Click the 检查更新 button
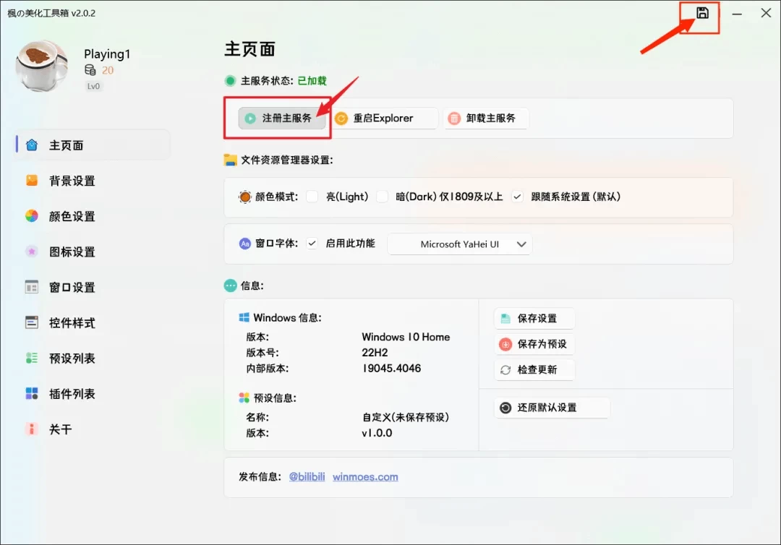This screenshot has height=545, width=781. tap(534, 370)
